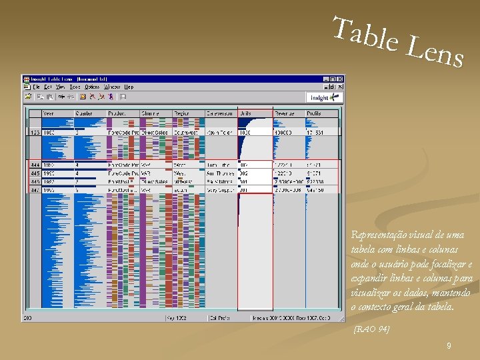Image resolution: width=480 pixels, height=360 pixels.
Task: Click the Profits column header
Action: tap(322, 113)
